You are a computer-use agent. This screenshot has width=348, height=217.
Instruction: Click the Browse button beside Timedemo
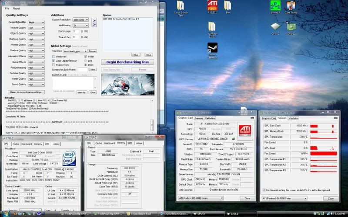92,51
